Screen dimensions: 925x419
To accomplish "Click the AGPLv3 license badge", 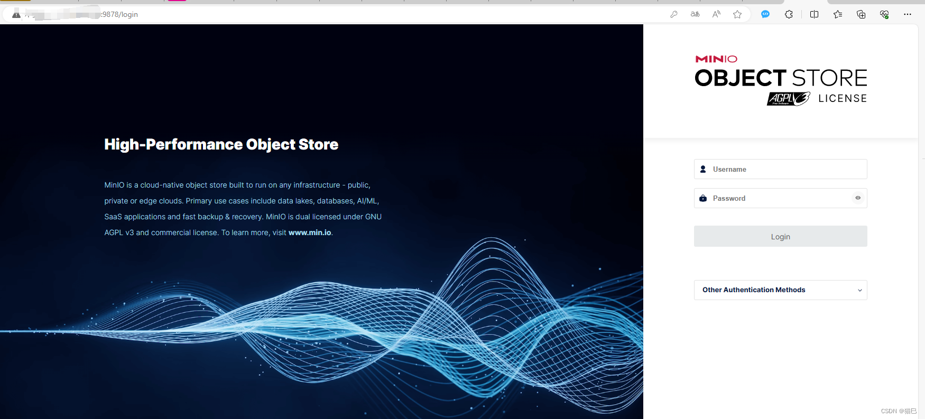I will (x=788, y=98).
